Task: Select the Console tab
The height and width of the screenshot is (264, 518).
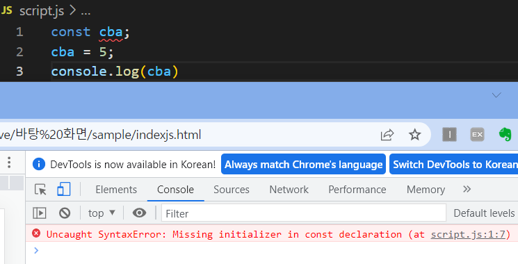Action: click(175, 190)
